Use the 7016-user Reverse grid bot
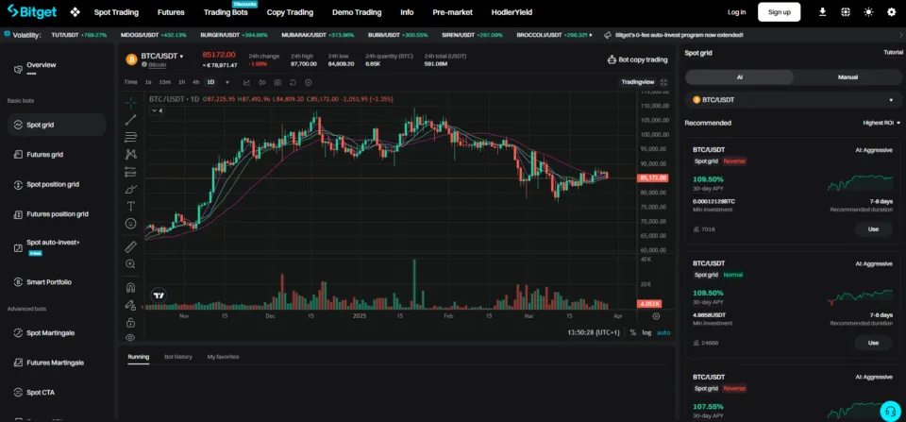Screen dimensions: 906x422 pyautogui.click(x=873, y=228)
